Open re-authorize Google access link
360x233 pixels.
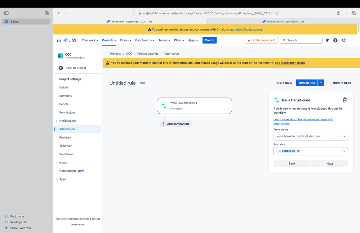pos(244,30)
